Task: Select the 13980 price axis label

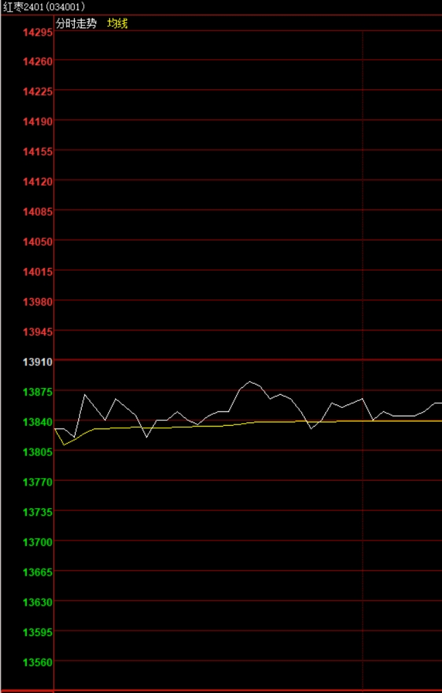Action: click(x=38, y=302)
